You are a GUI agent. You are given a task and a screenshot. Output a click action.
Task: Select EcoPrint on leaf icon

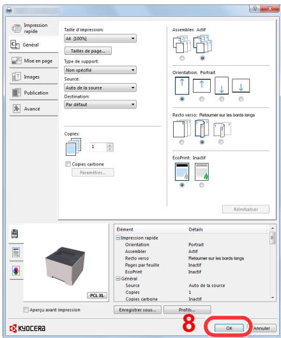point(202,172)
